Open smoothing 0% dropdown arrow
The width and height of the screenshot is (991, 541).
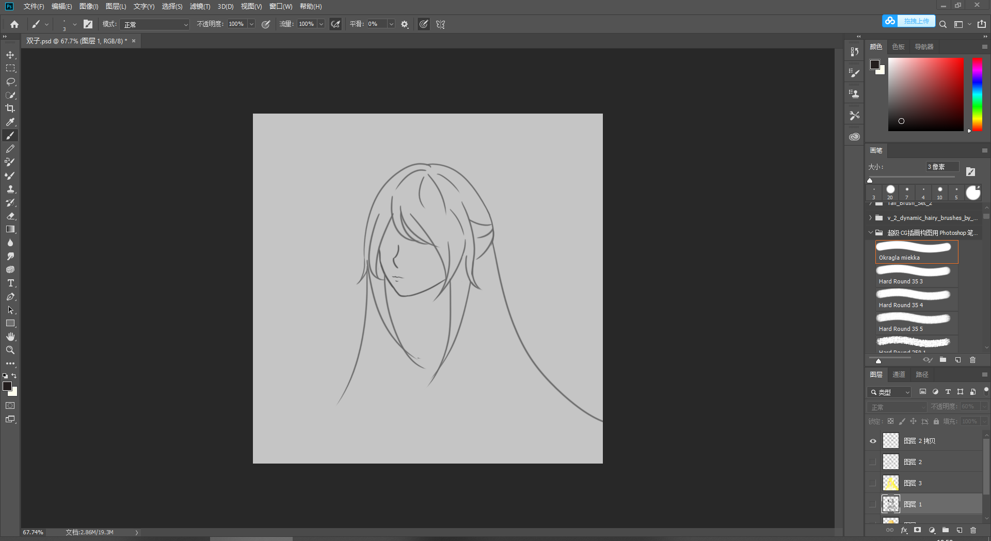click(391, 24)
